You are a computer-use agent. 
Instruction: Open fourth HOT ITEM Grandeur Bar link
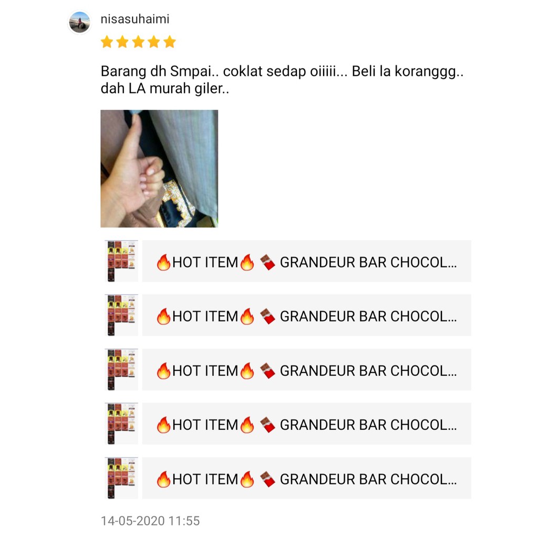[307, 424]
